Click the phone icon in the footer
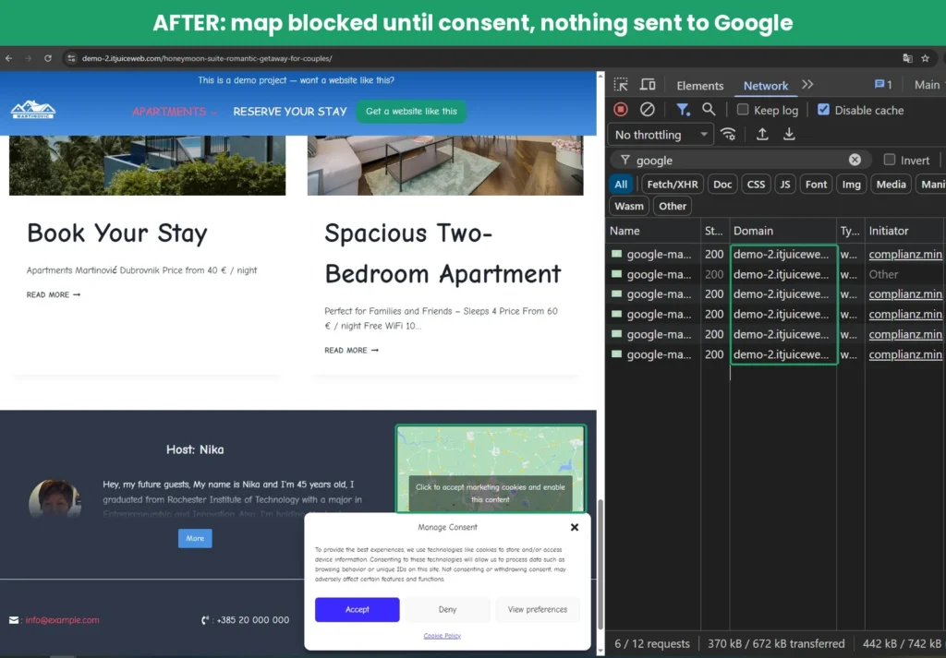946x658 pixels. (205, 619)
